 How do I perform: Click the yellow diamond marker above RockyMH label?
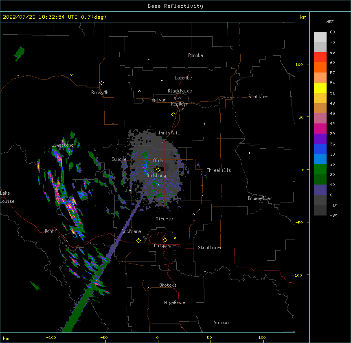102,83
